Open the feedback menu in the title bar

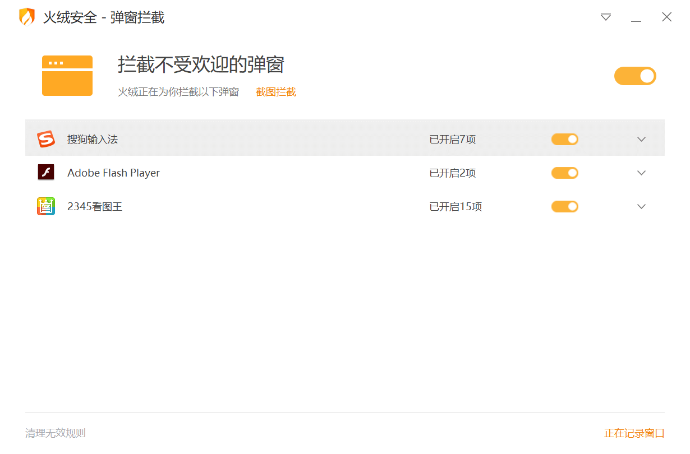pos(606,17)
